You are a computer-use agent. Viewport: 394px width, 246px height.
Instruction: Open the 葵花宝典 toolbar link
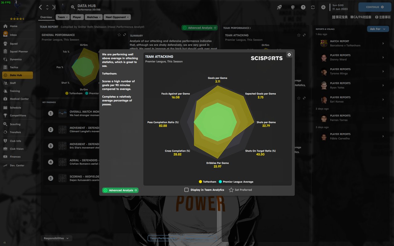pyautogui.click(x=340, y=17)
